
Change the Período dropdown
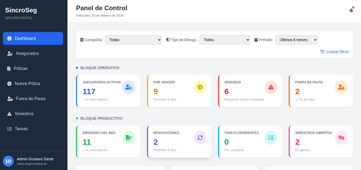click(x=296, y=40)
